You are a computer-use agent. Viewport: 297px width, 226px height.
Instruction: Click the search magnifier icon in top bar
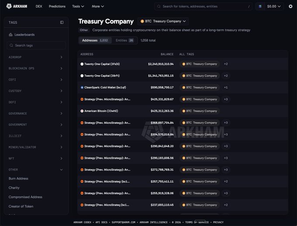(159, 7)
